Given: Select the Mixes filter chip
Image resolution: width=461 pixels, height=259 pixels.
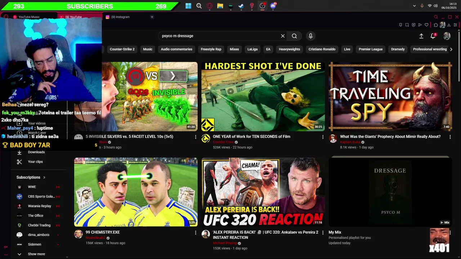Looking at the screenshot, I should click(x=234, y=49).
